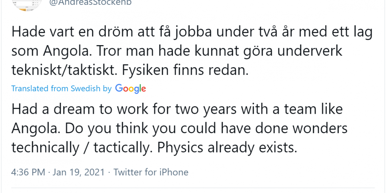The height and width of the screenshot is (193, 386).
Task: Click the Jan 19, 2021 date
Action: coord(79,172)
